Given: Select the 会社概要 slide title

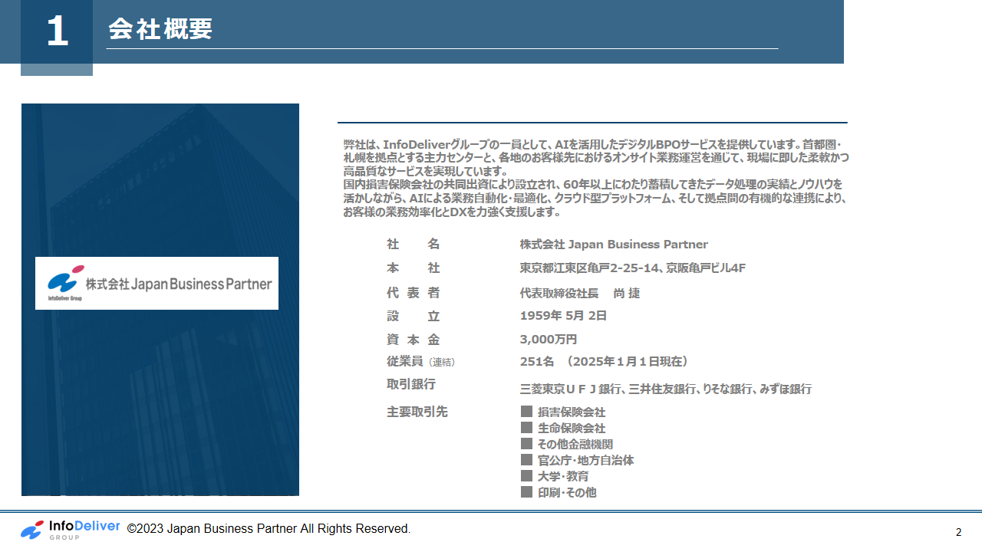Looking at the screenshot, I should [x=160, y=29].
